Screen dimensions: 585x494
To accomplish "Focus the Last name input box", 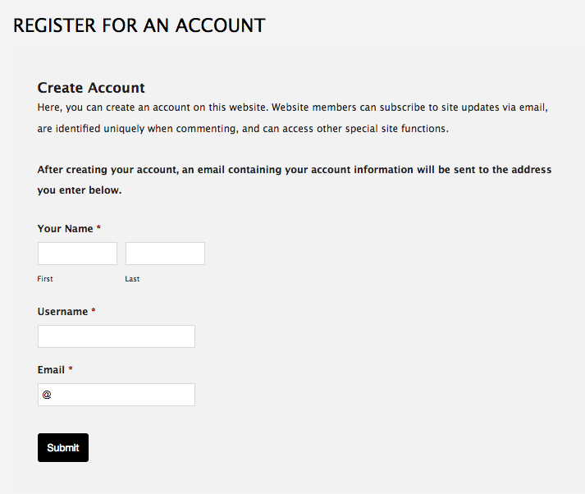I will click(165, 254).
